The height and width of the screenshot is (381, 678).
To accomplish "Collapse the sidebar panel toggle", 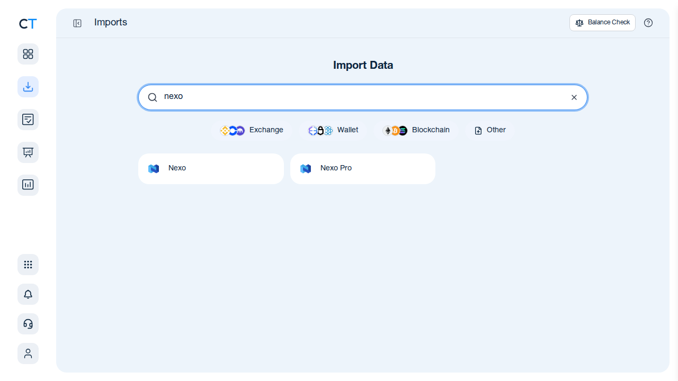I will (x=77, y=23).
